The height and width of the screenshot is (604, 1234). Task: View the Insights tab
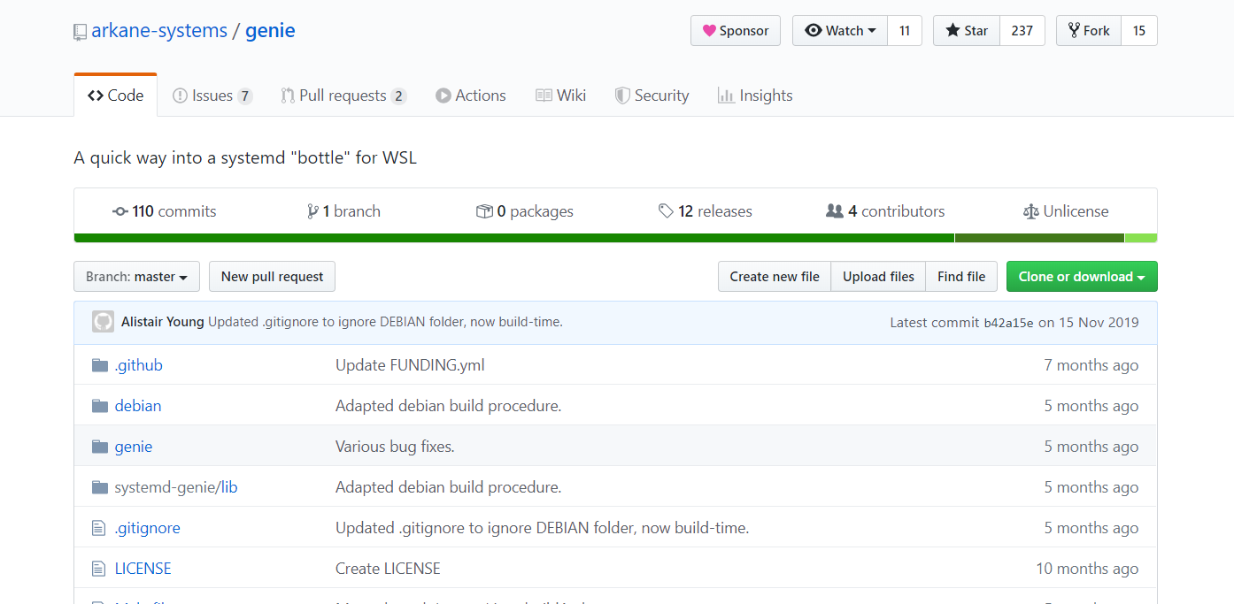pyautogui.click(x=755, y=96)
